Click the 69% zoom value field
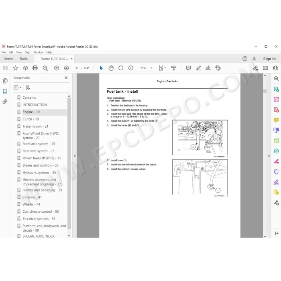281x281 pixels. pos(143,68)
